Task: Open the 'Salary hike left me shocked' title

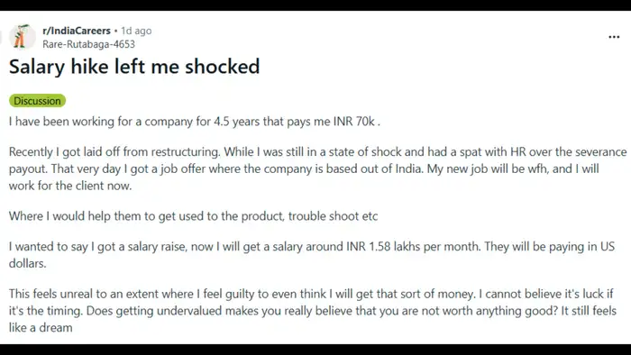Action: [134, 67]
